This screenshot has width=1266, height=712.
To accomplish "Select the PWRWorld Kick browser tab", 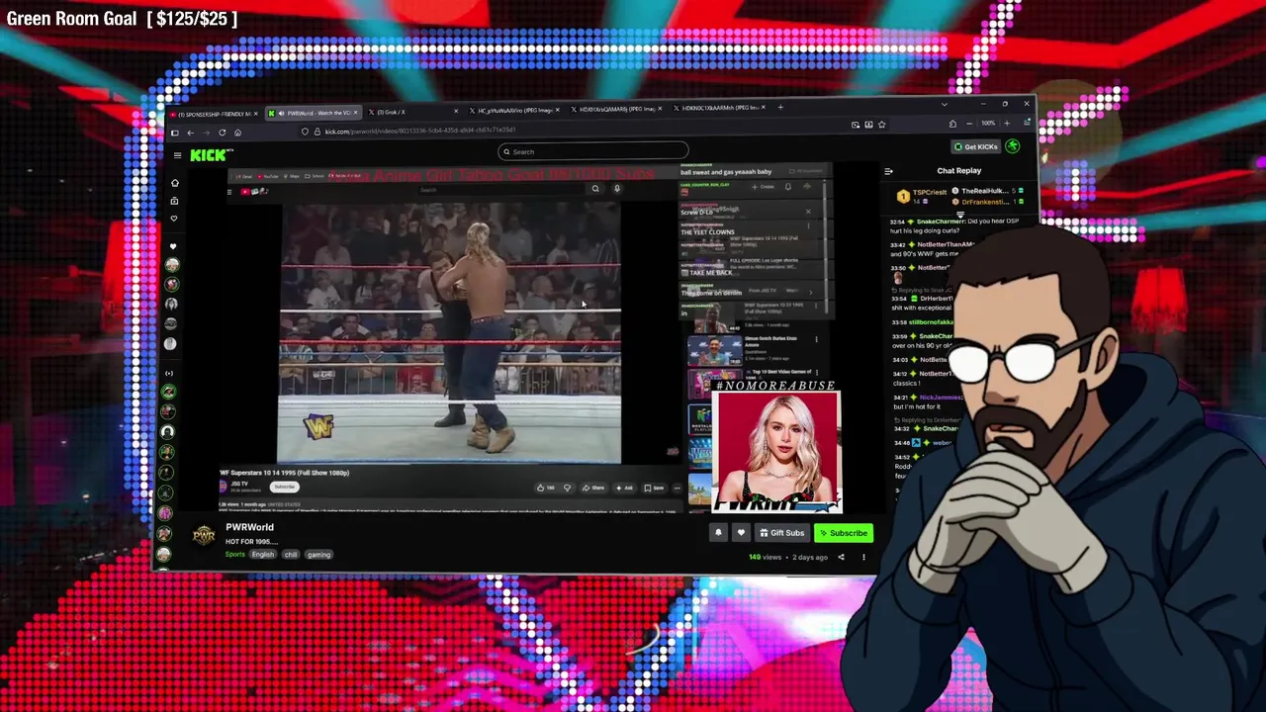I will (x=313, y=113).
